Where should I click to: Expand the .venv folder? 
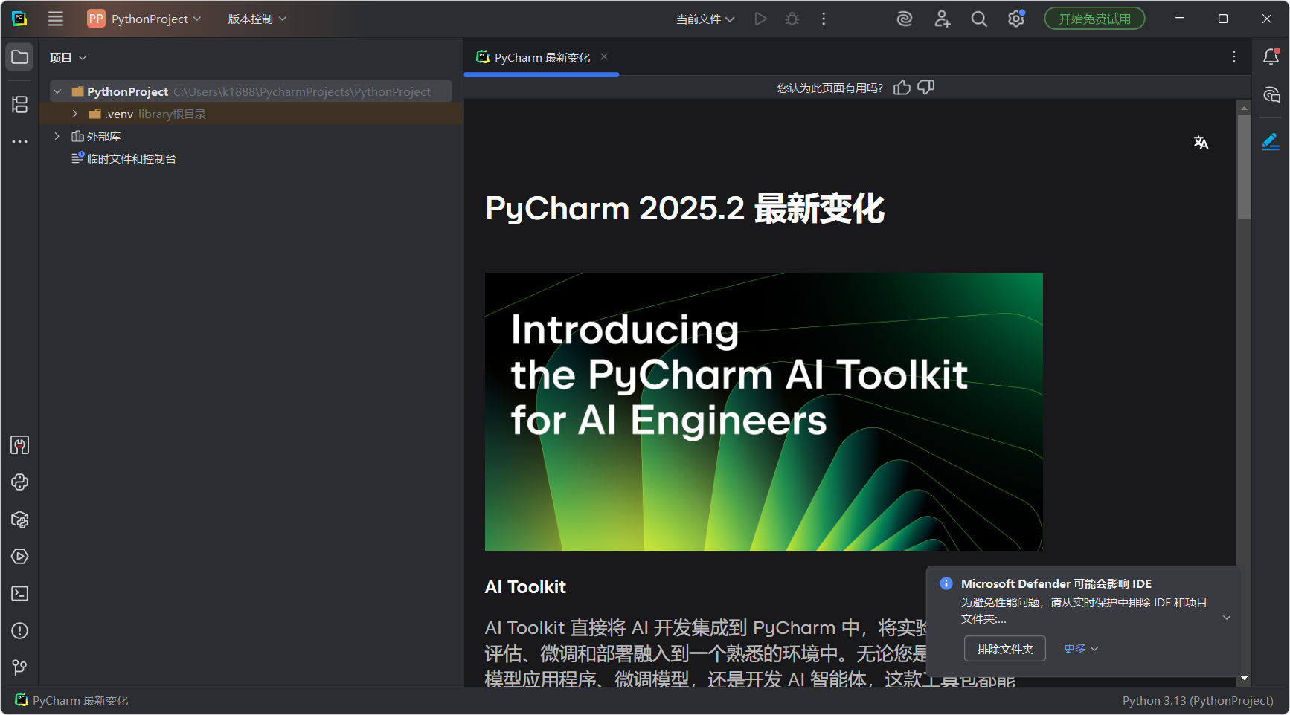(75, 114)
